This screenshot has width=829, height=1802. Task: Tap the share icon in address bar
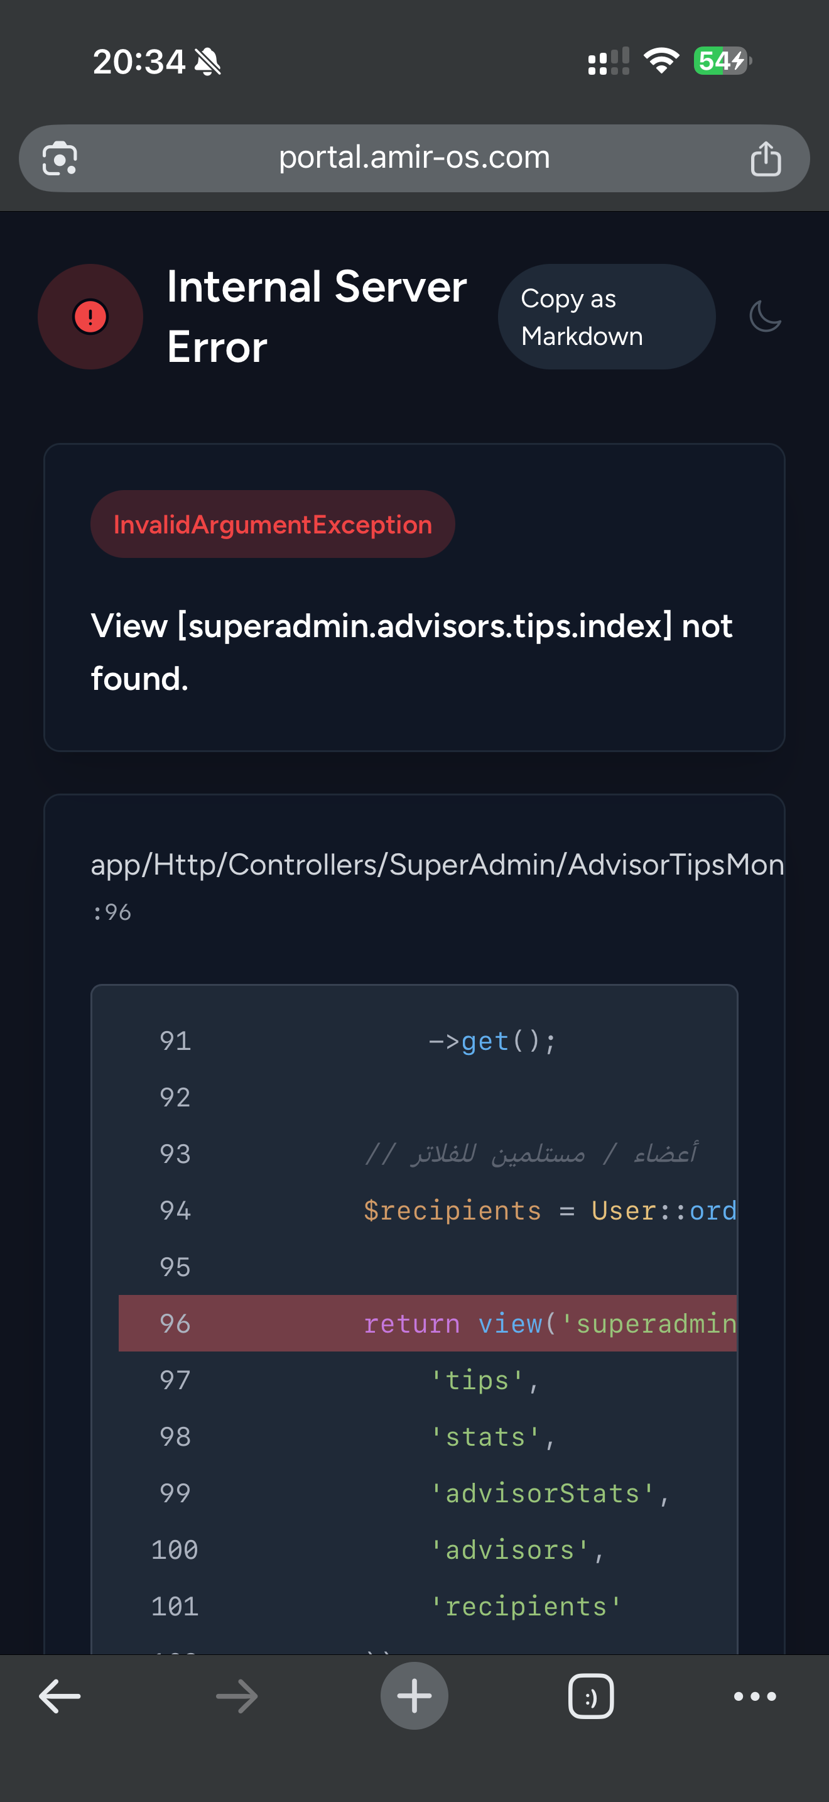[x=766, y=159]
